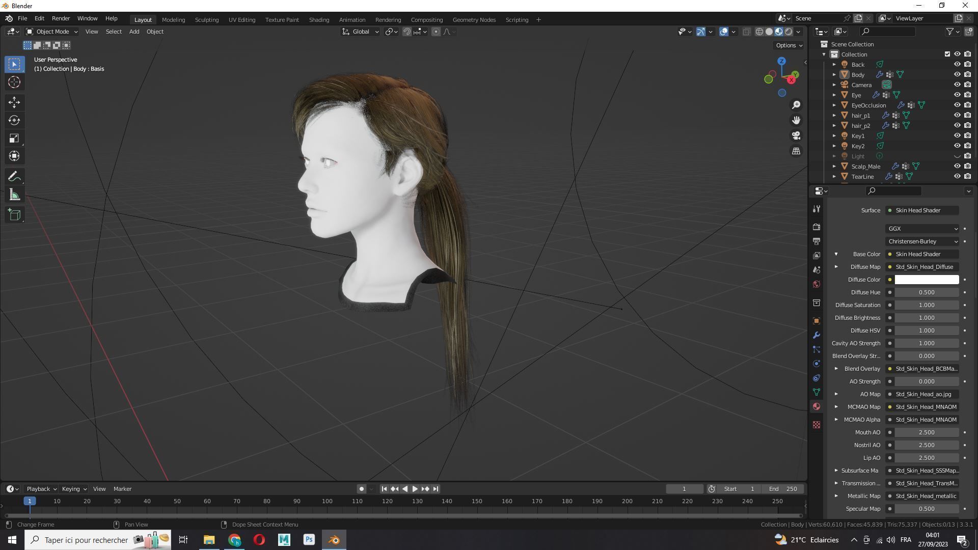Screen dimensions: 978x550
Task: Open GGX distribution dropdown
Action: coord(922,229)
